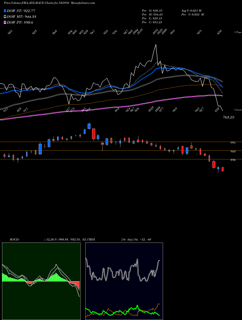Click the 763.25 price label
This screenshot has width=242, height=320.
click(x=228, y=117)
